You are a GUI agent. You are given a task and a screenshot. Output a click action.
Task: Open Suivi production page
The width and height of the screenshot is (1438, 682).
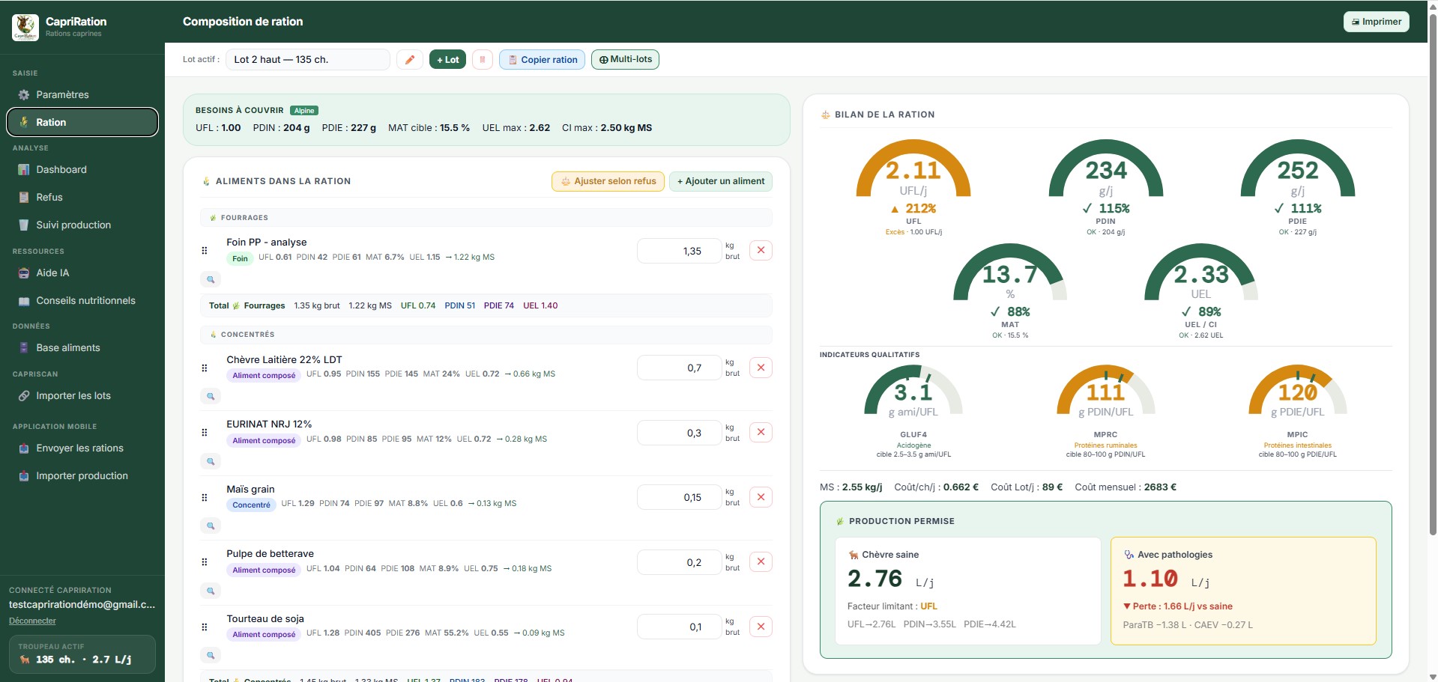(82, 225)
